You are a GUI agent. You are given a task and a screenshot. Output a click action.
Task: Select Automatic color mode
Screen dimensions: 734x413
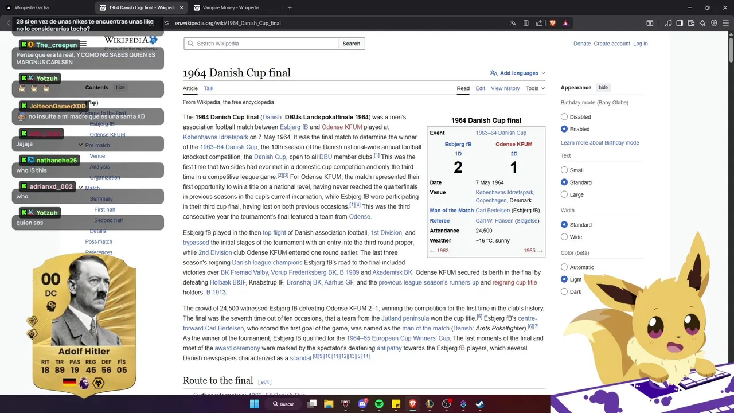(564, 267)
